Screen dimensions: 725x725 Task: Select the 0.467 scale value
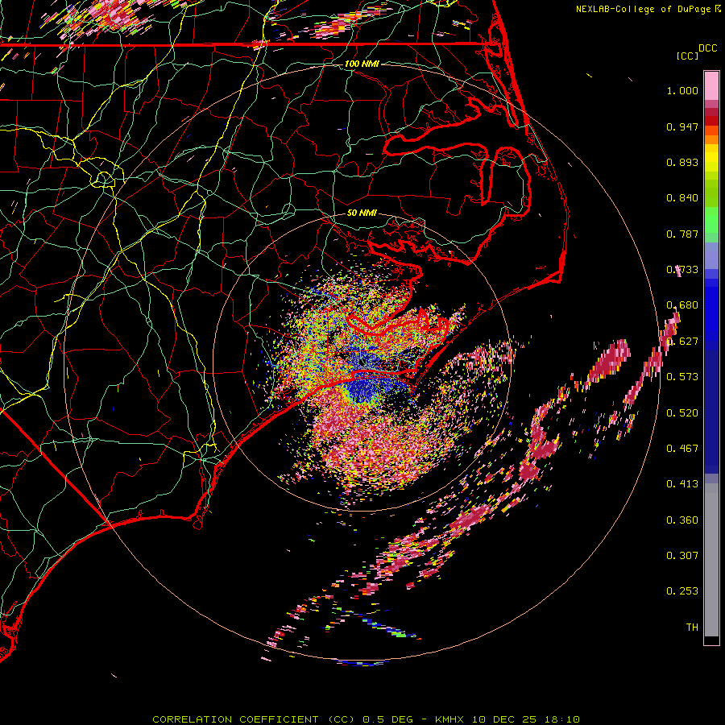click(682, 449)
